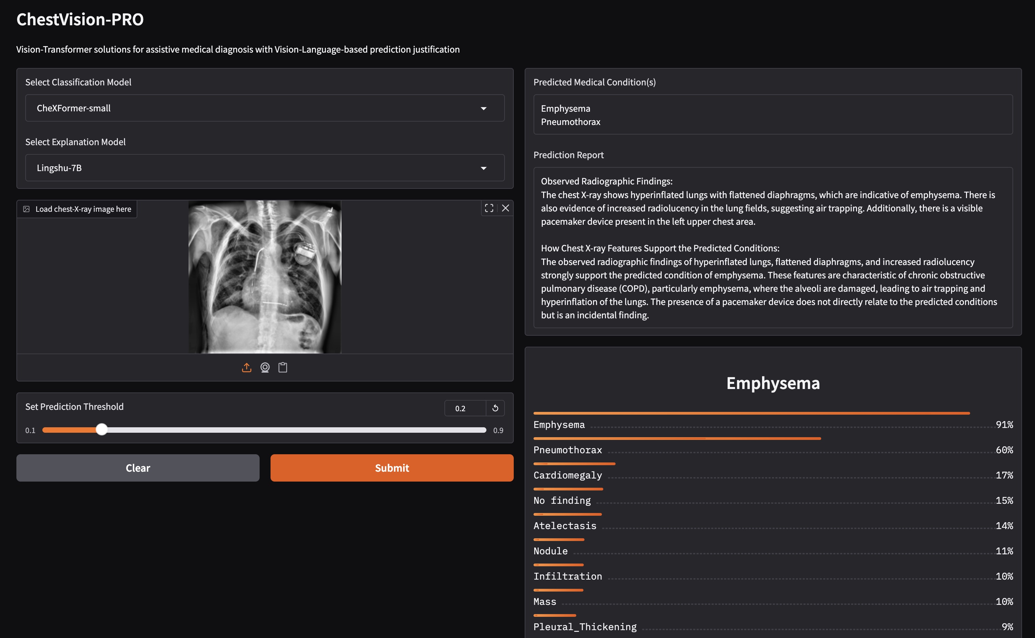
Task: Select Emphysema in the Predicted Medical Conditions box
Action: pos(565,108)
